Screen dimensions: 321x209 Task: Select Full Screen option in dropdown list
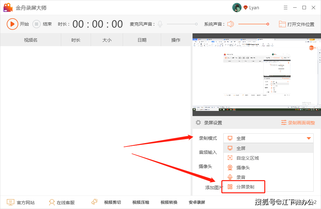tap(241, 148)
